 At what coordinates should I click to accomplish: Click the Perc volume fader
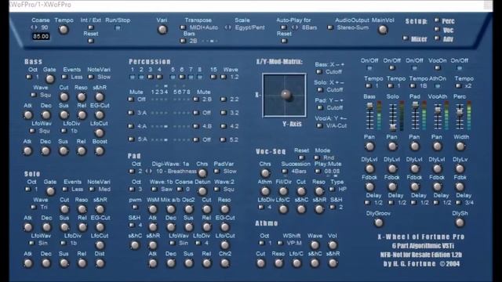click(460, 112)
